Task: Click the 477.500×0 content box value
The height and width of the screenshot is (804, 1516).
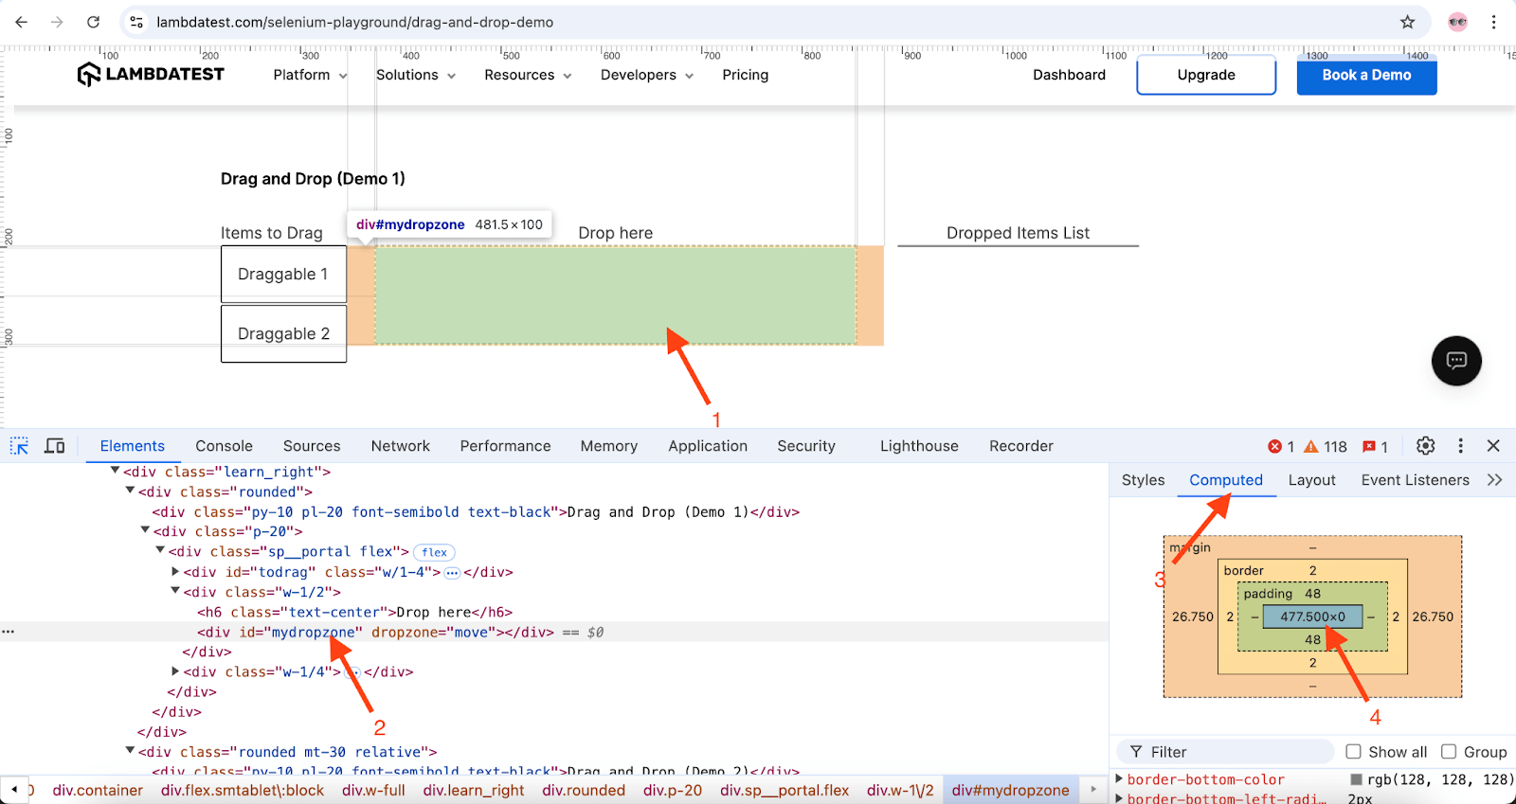Action: [1312, 616]
